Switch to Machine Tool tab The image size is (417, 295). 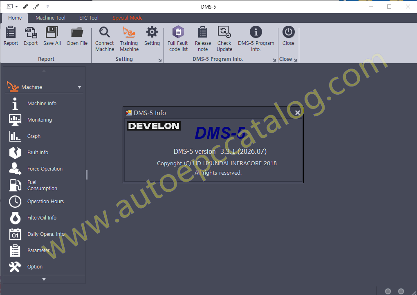pyautogui.click(x=50, y=18)
